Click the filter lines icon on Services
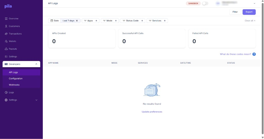The width and height of the screenshot is (264, 139). tap(150, 21)
